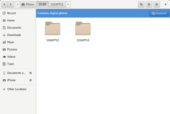Click the Trash bin icon
The height and width of the screenshot is (114, 170).
click(x=4, y=64)
